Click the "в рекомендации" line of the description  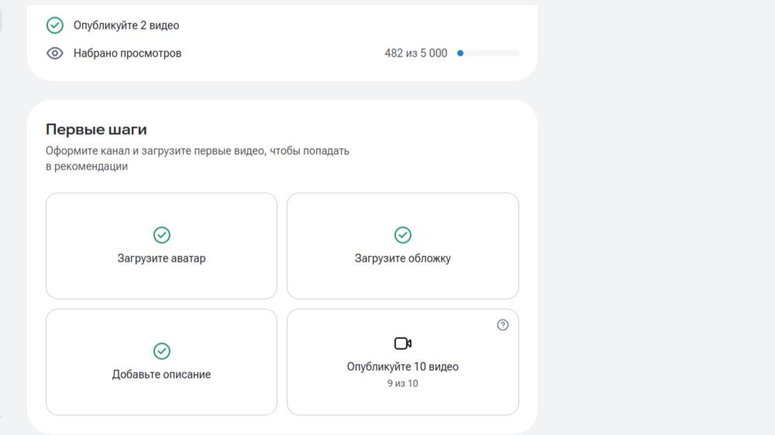pos(86,166)
